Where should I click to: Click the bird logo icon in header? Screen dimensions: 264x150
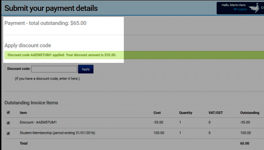254,8
